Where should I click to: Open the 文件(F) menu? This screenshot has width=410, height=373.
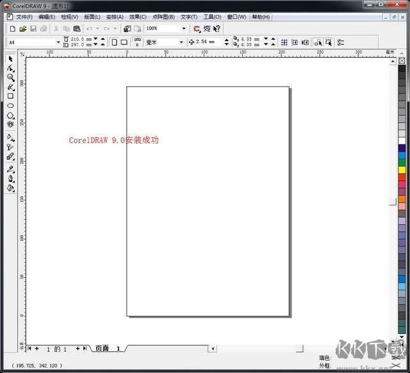[x=24, y=17]
